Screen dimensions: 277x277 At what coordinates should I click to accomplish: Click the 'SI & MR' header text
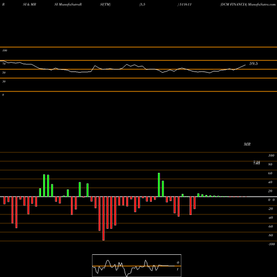click(x=29, y=4)
